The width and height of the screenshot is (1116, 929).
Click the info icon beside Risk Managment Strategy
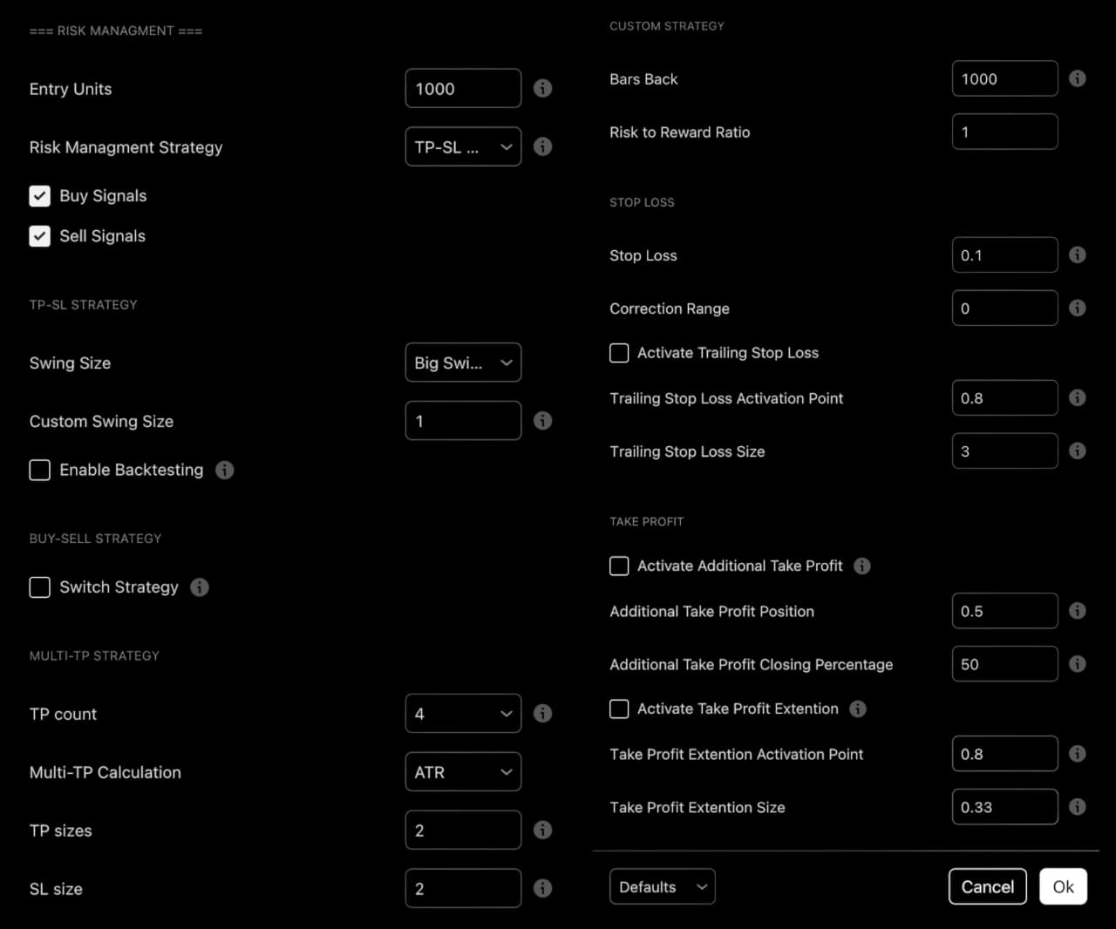coord(542,146)
